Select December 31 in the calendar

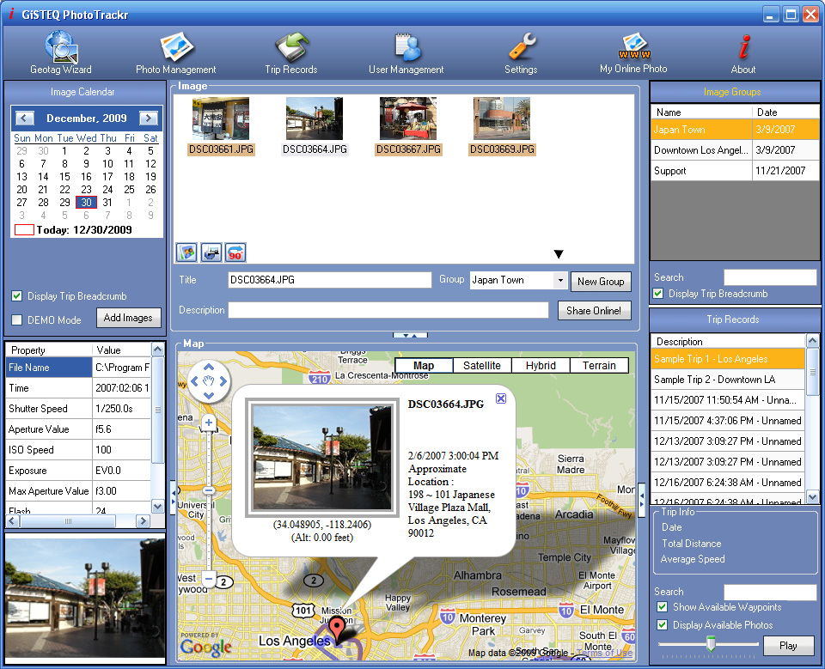click(x=107, y=203)
